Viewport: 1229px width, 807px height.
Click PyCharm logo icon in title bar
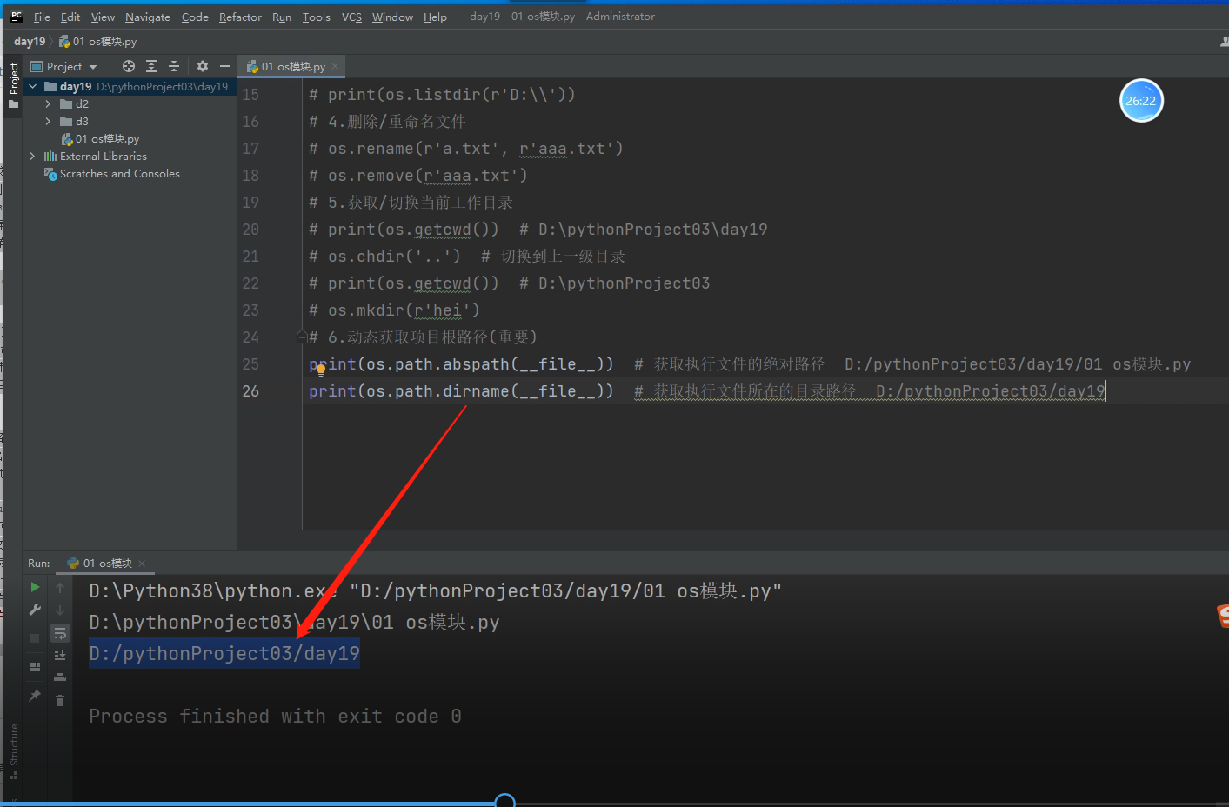pos(17,16)
